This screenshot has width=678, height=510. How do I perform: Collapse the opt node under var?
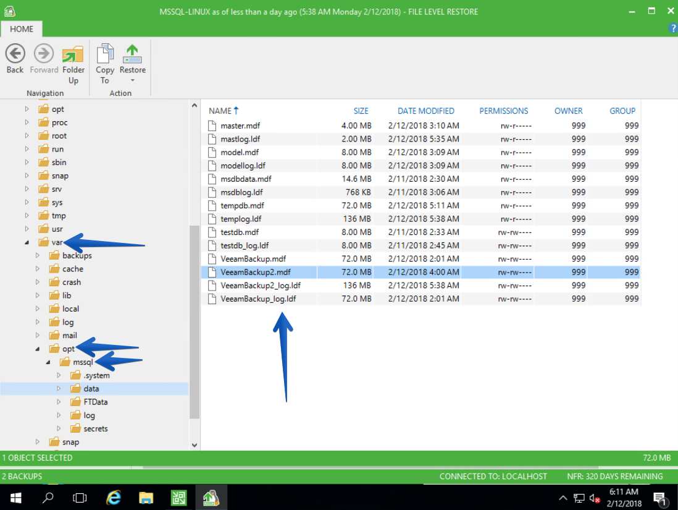pos(38,349)
